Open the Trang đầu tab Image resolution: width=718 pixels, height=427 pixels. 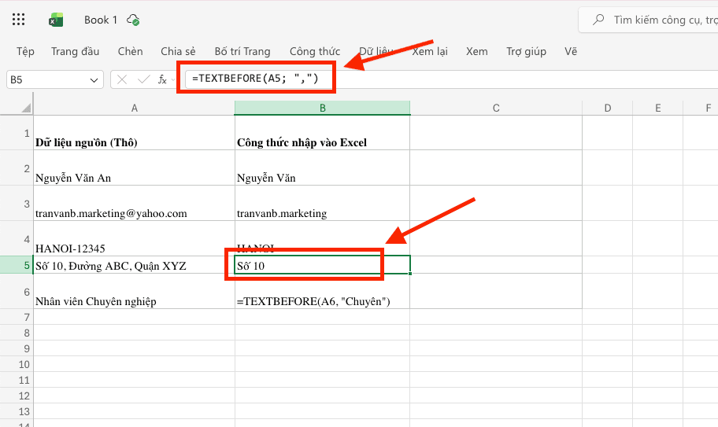point(75,51)
